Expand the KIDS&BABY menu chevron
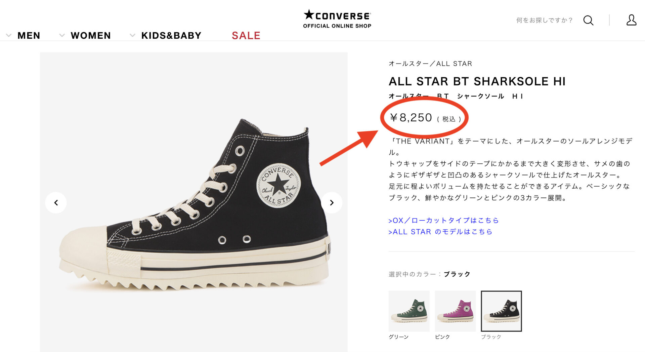The image size is (645, 352). click(132, 35)
